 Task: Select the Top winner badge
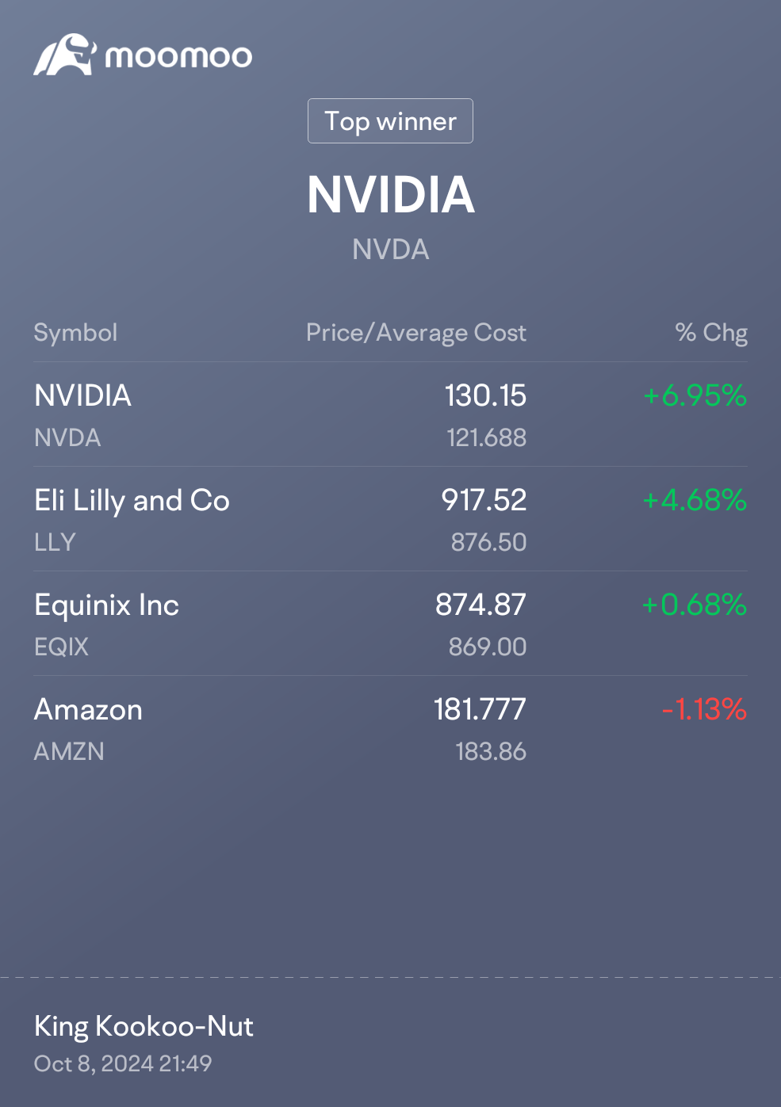tap(390, 121)
